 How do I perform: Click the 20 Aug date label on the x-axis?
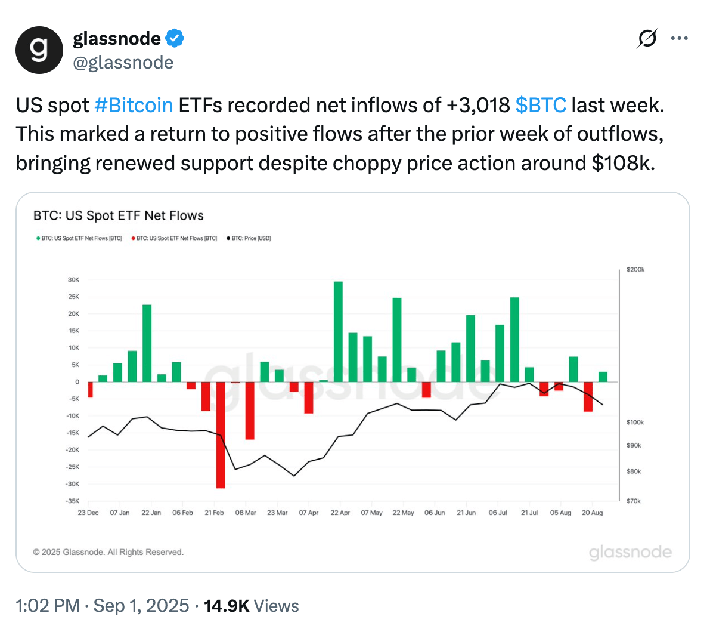[x=592, y=513]
